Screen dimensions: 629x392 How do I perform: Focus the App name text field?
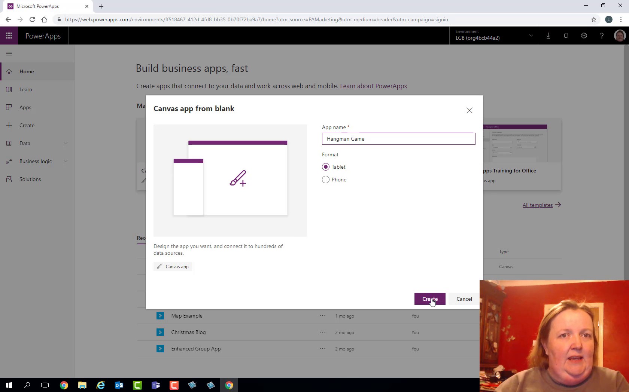point(398,139)
